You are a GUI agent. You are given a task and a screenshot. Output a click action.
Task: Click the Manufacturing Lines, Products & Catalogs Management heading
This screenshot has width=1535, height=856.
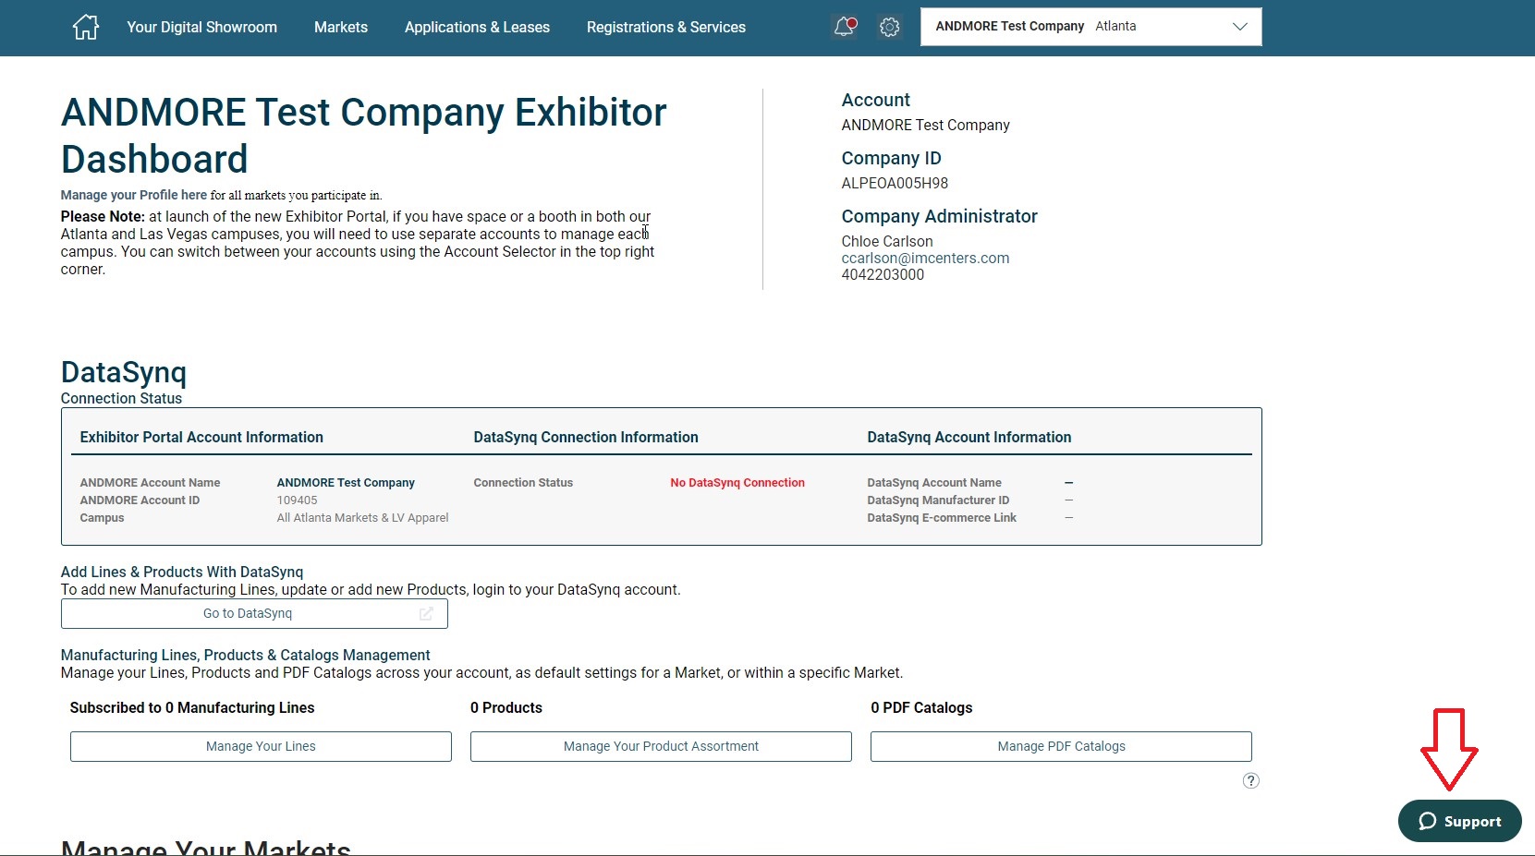(x=246, y=656)
